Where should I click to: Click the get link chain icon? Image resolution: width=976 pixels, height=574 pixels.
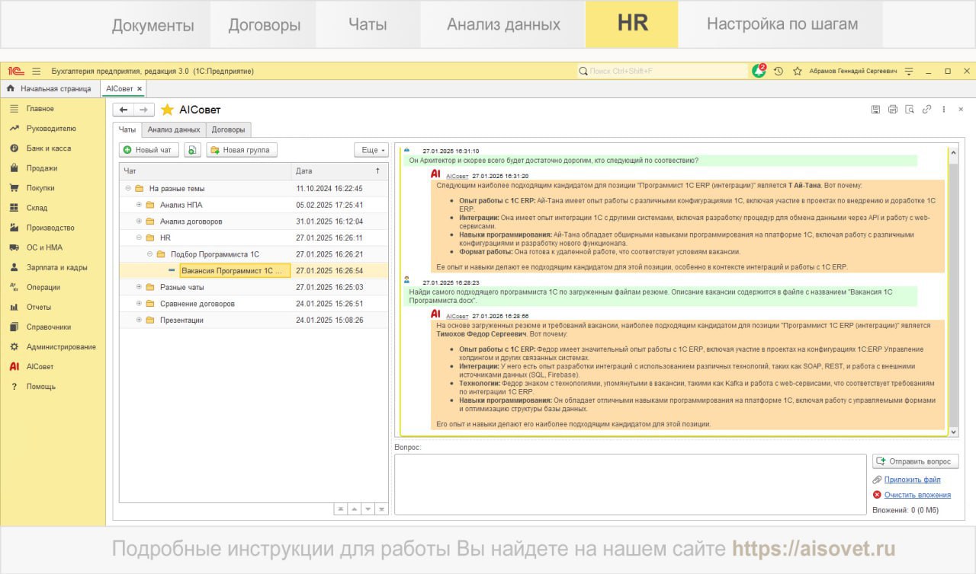point(926,109)
